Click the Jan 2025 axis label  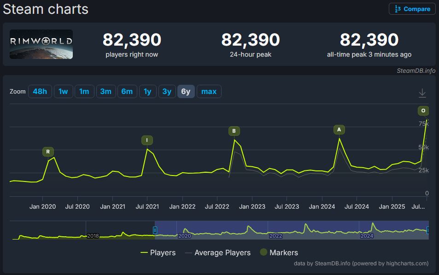(x=392, y=207)
